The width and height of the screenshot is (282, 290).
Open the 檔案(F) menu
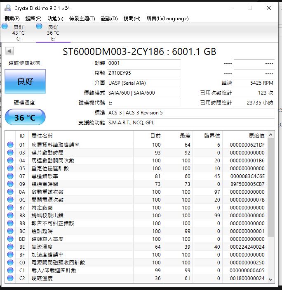pyautogui.click(x=12, y=19)
